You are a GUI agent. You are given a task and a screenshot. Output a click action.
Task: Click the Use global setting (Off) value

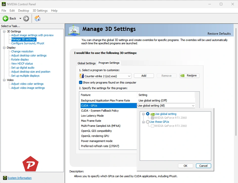click(153, 100)
